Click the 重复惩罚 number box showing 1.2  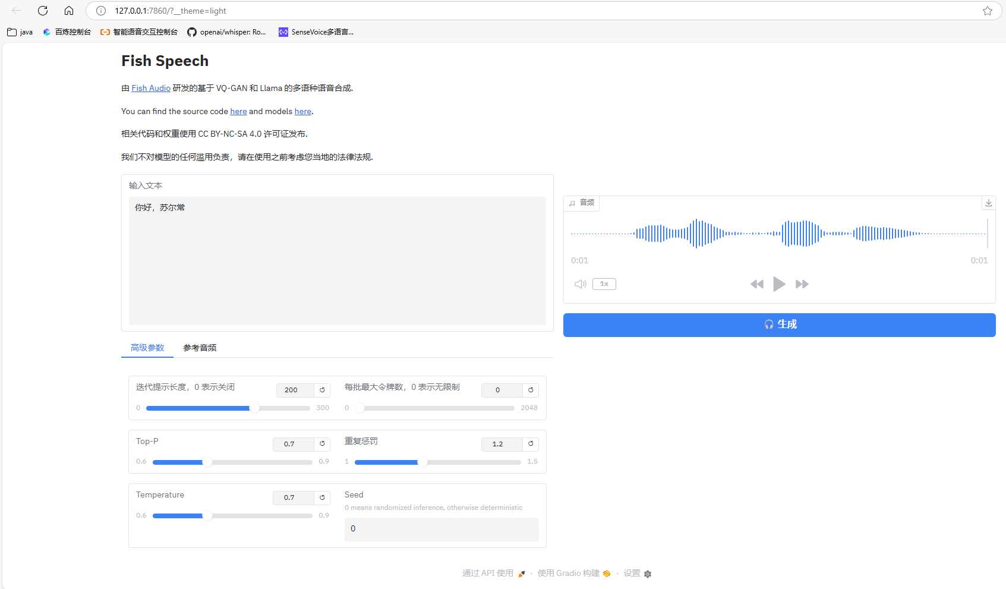[502, 444]
